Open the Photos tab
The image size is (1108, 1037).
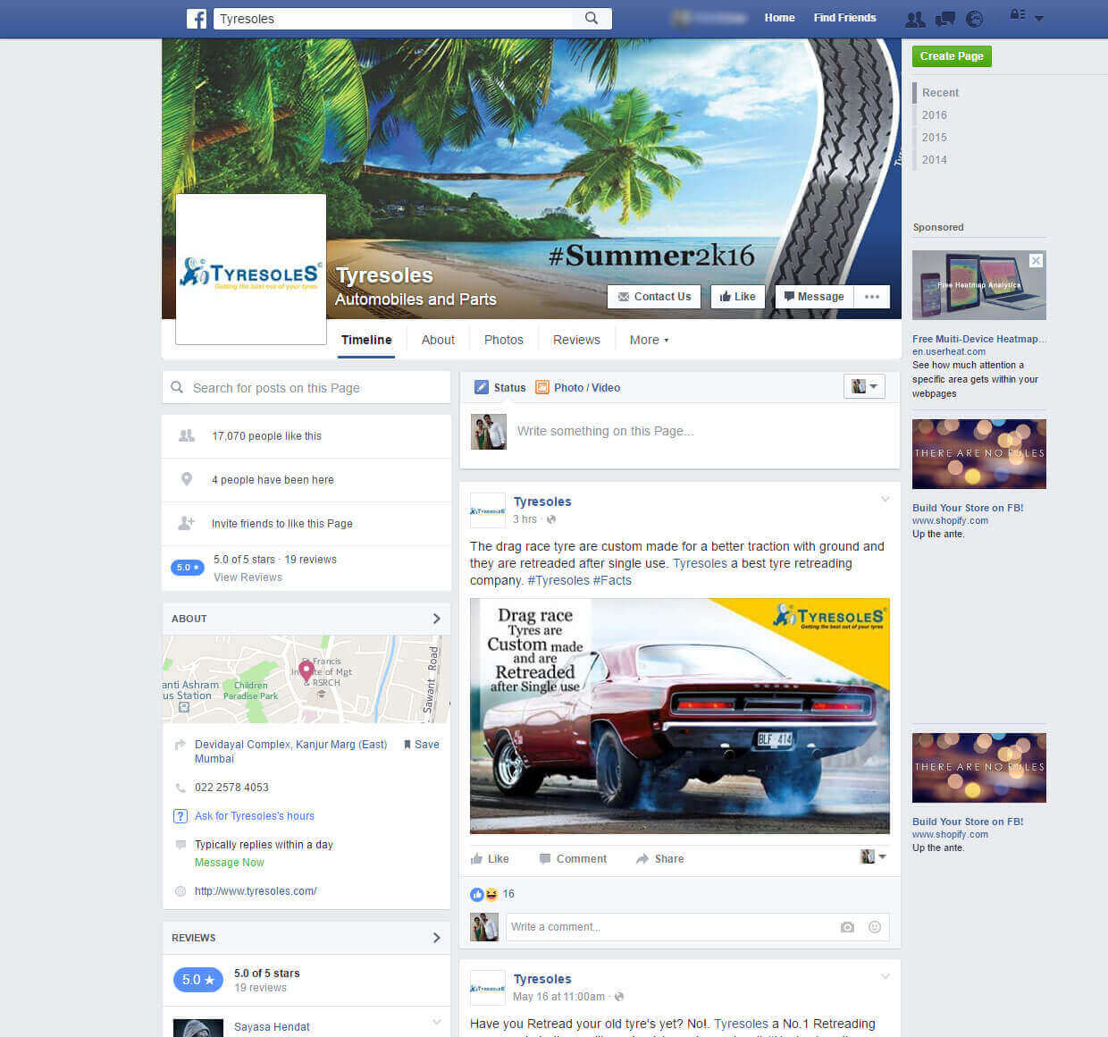[x=504, y=340]
